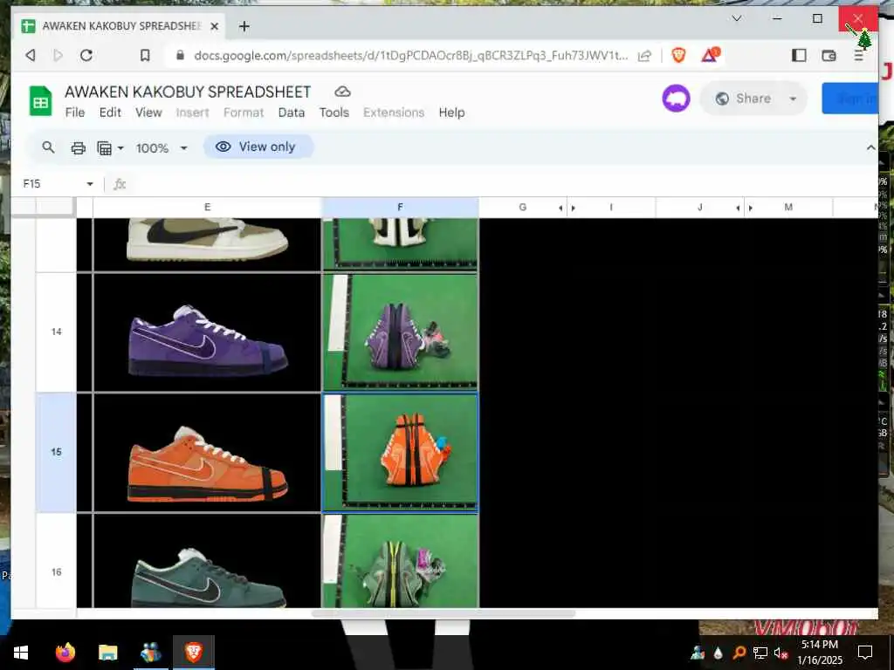Click the View only button
The width and height of the screenshot is (894, 670).
click(x=258, y=147)
